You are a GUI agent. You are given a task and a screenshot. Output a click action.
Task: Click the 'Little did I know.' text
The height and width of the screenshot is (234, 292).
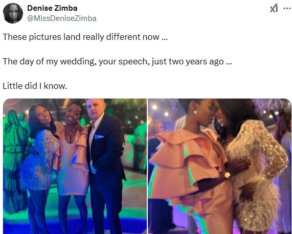[35, 86]
